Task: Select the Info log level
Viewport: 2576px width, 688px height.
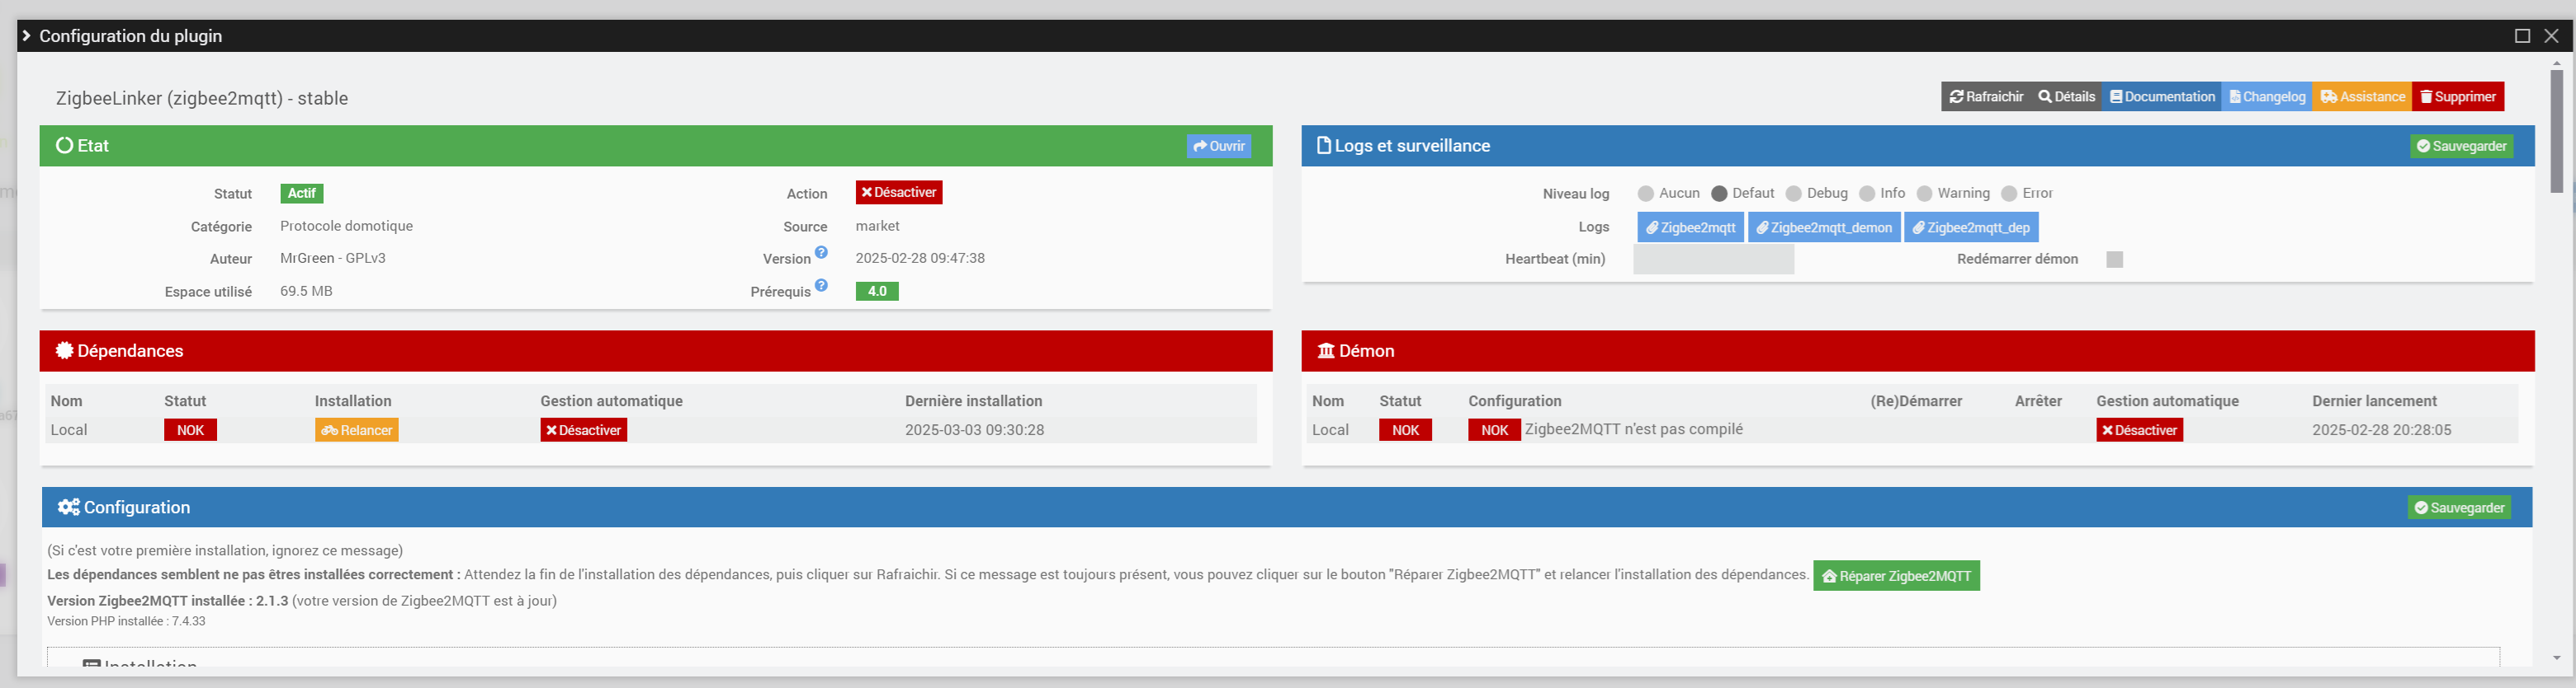Action: [x=1866, y=194]
